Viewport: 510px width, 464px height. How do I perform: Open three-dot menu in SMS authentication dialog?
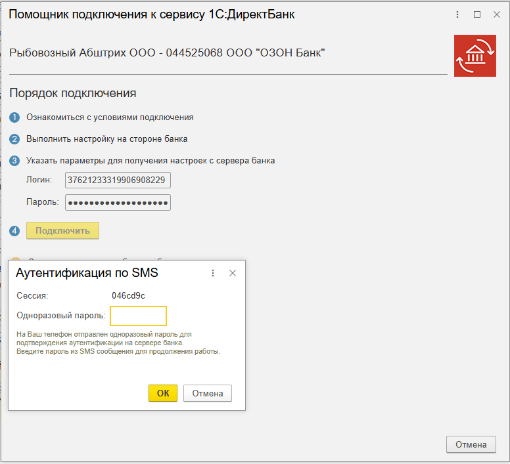(x=213, y=273)
